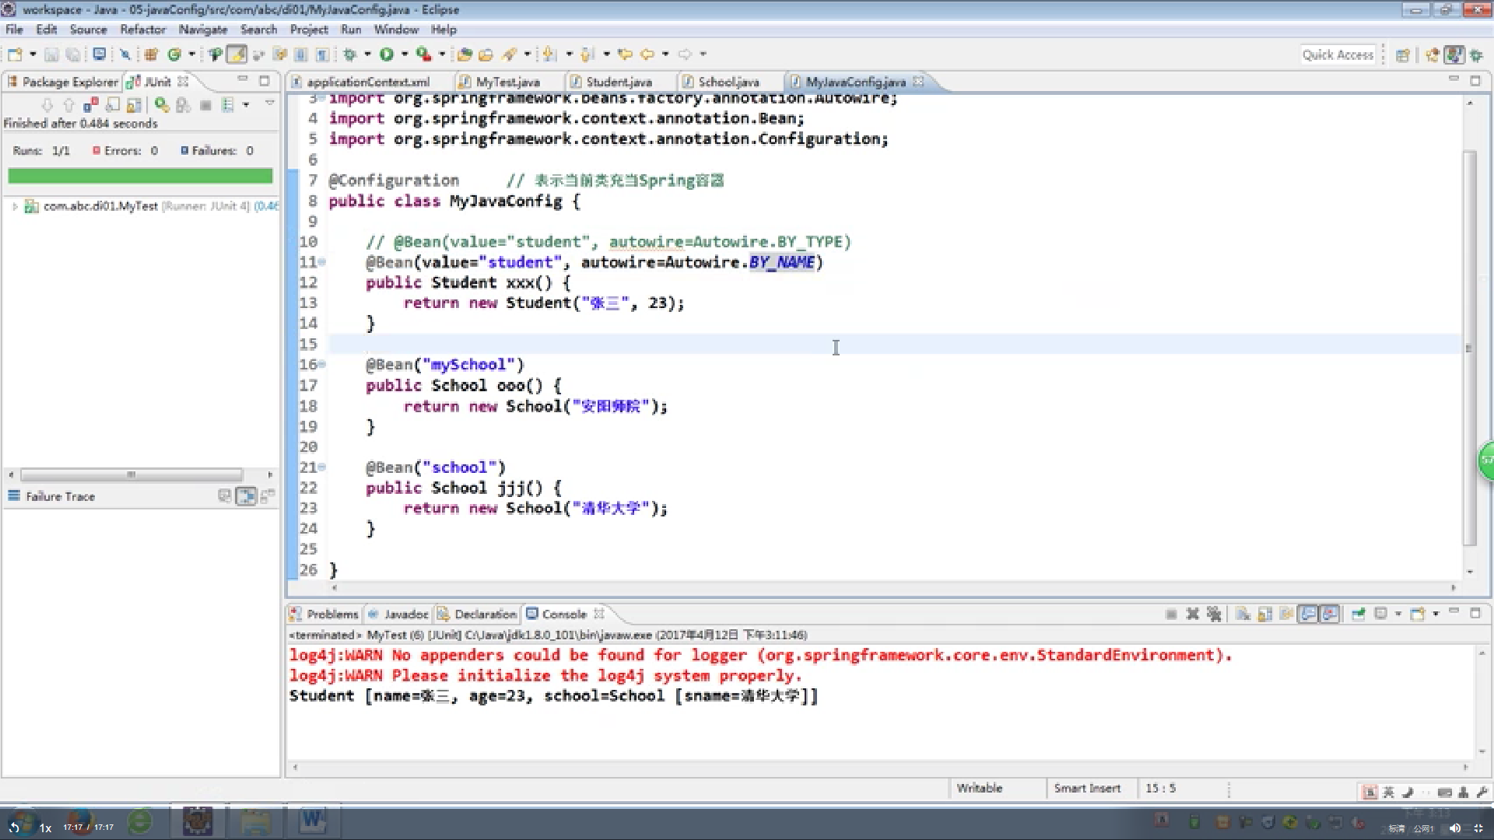Open the Refactor menu

142,30
